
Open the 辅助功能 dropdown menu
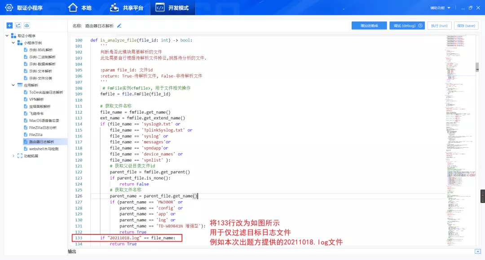(440, 8)
